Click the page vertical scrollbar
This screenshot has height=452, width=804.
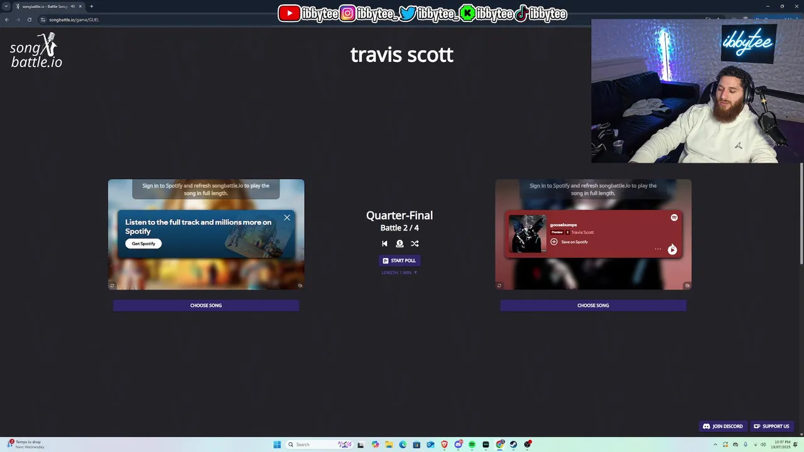tap(801, 213)
